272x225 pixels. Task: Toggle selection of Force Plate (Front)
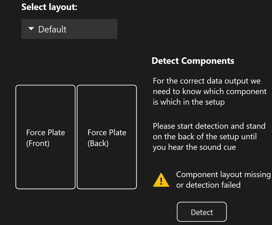45,137
